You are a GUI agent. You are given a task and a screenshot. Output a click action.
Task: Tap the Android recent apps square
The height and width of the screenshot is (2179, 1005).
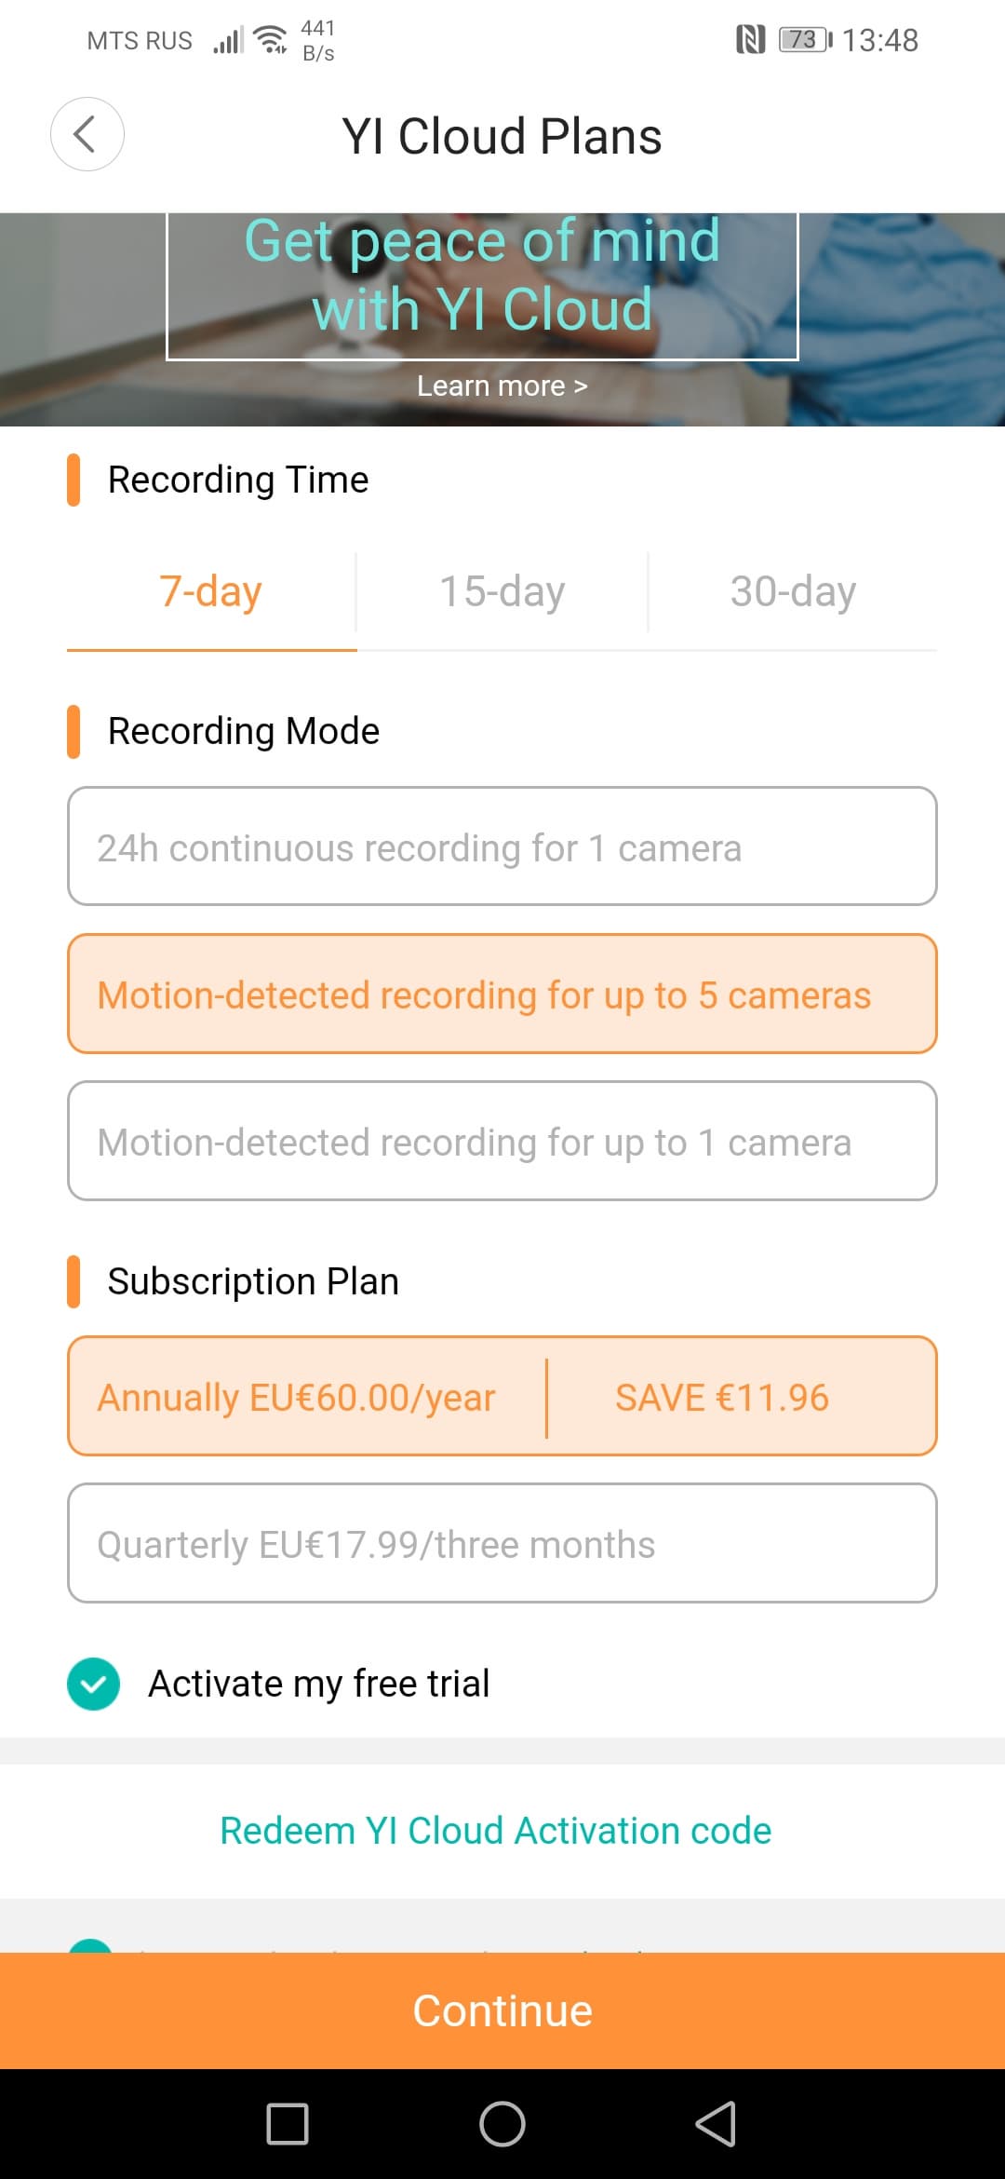(287, 2123)
